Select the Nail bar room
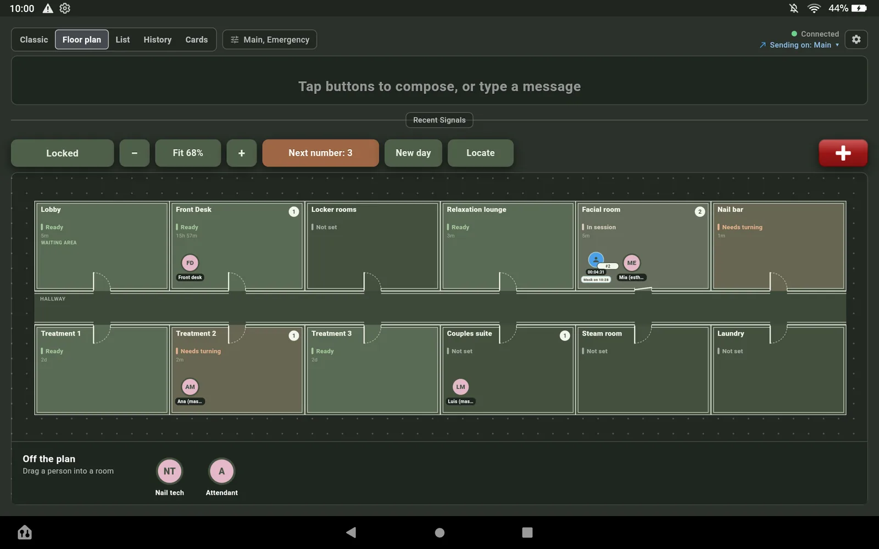This screenshot has height=549, width=879. (778, 246)
